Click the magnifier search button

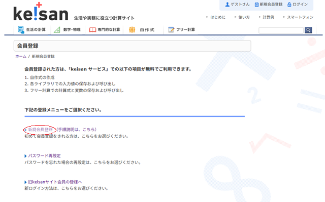pos(308,30)
